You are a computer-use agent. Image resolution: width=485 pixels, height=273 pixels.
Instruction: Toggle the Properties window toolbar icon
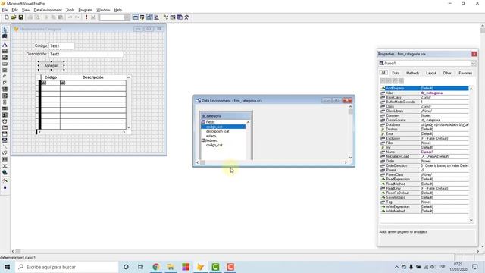point(149,17)
